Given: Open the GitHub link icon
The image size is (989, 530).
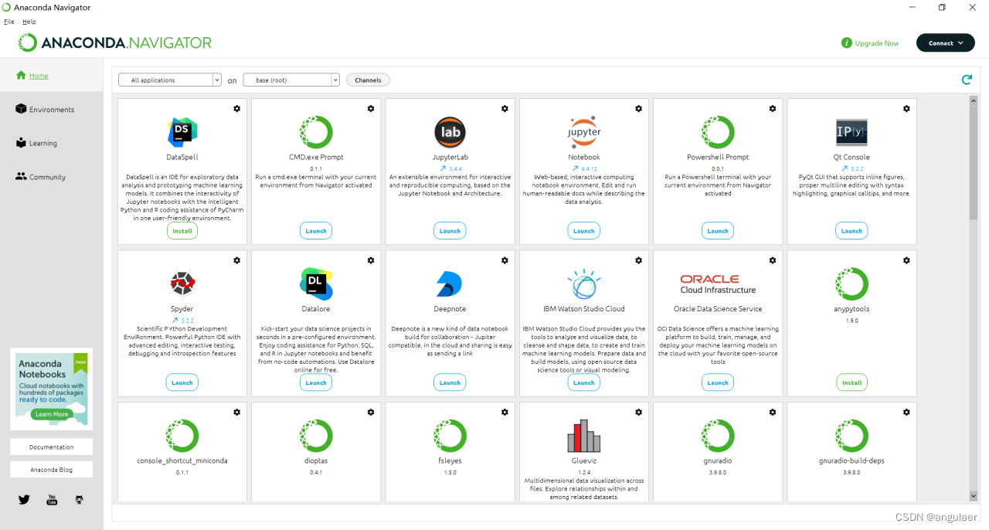Looking at the screenshot, I should (79, 500).
